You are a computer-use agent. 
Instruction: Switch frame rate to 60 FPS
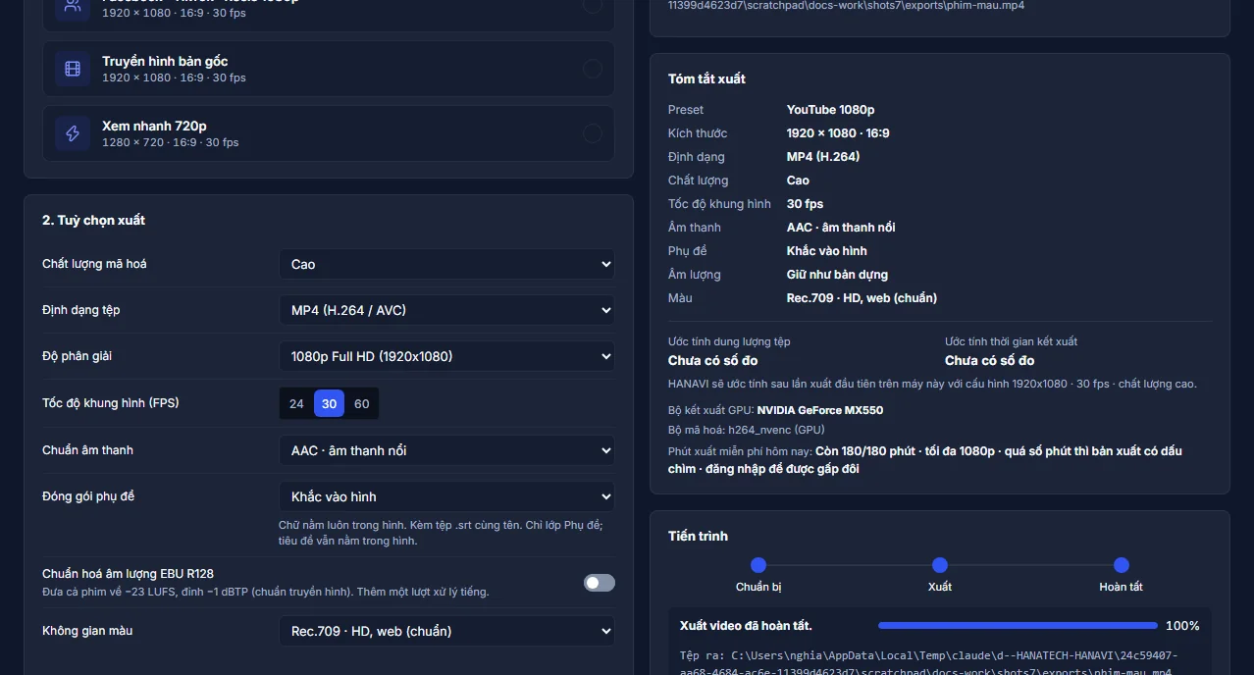tap(362, 403)
